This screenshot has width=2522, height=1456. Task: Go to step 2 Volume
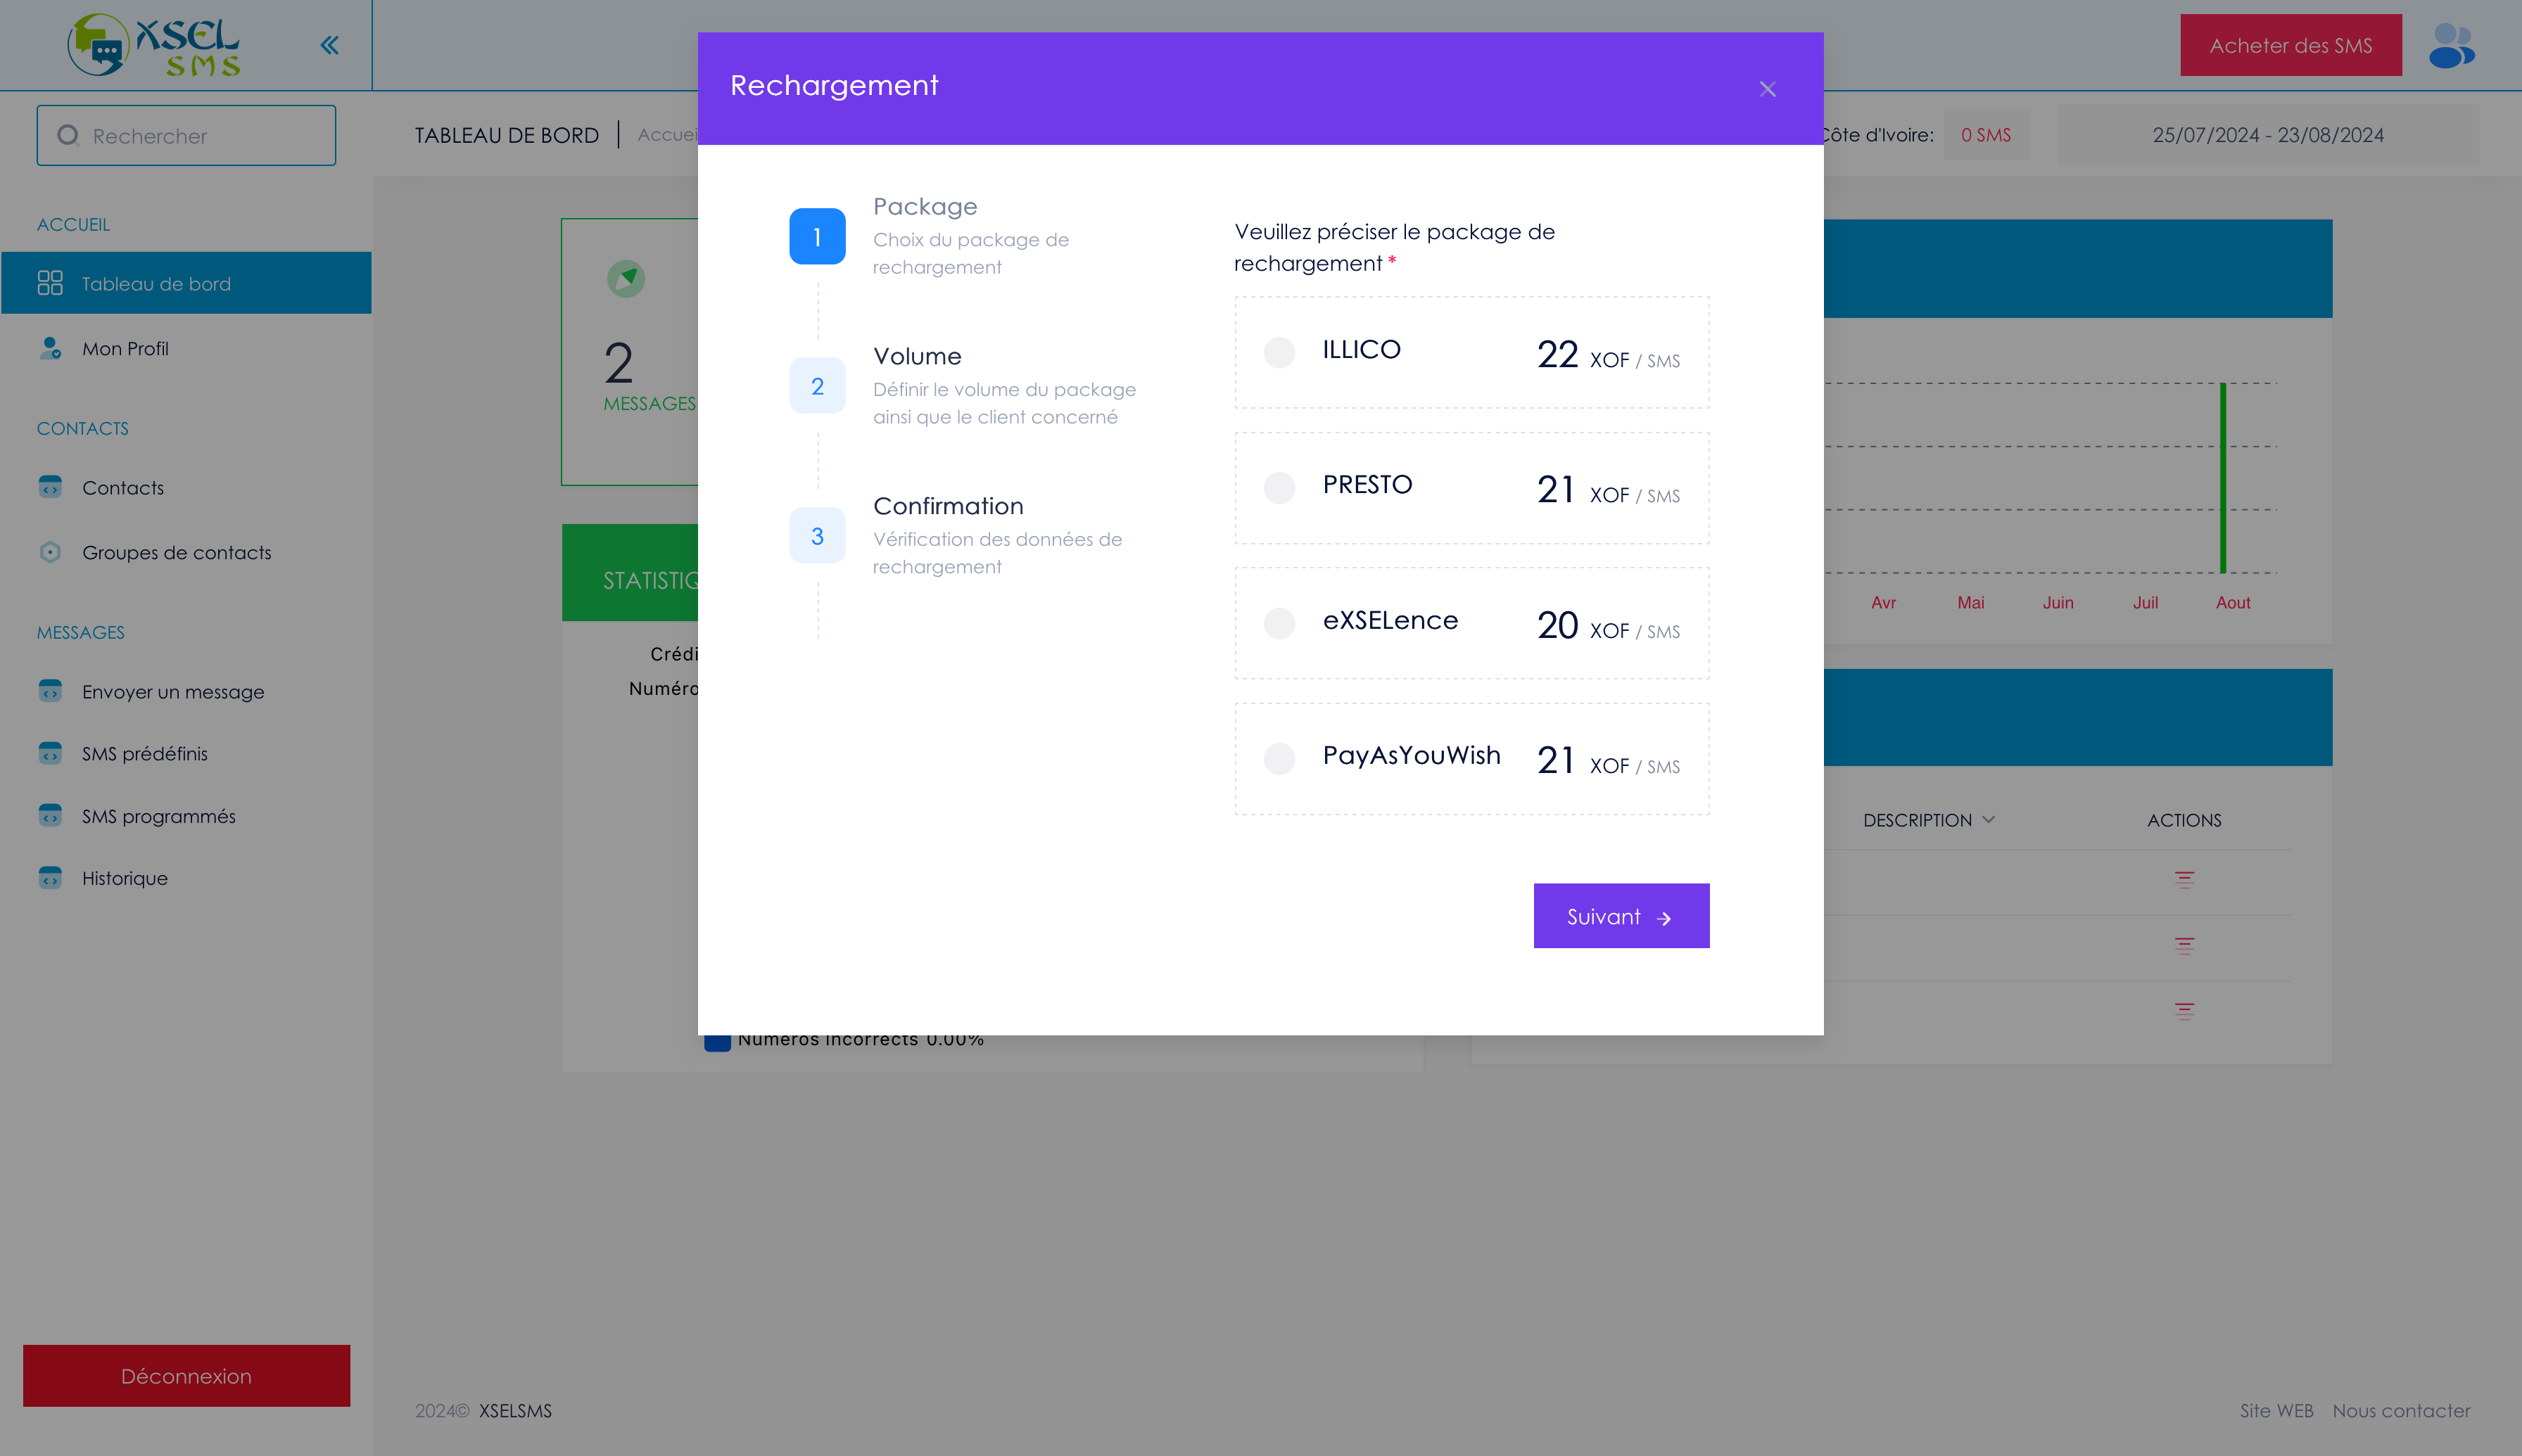(x=817, y=386)
